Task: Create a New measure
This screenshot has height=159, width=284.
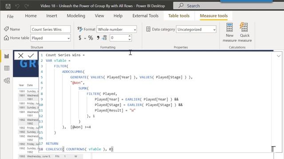Action: (229, 32)
